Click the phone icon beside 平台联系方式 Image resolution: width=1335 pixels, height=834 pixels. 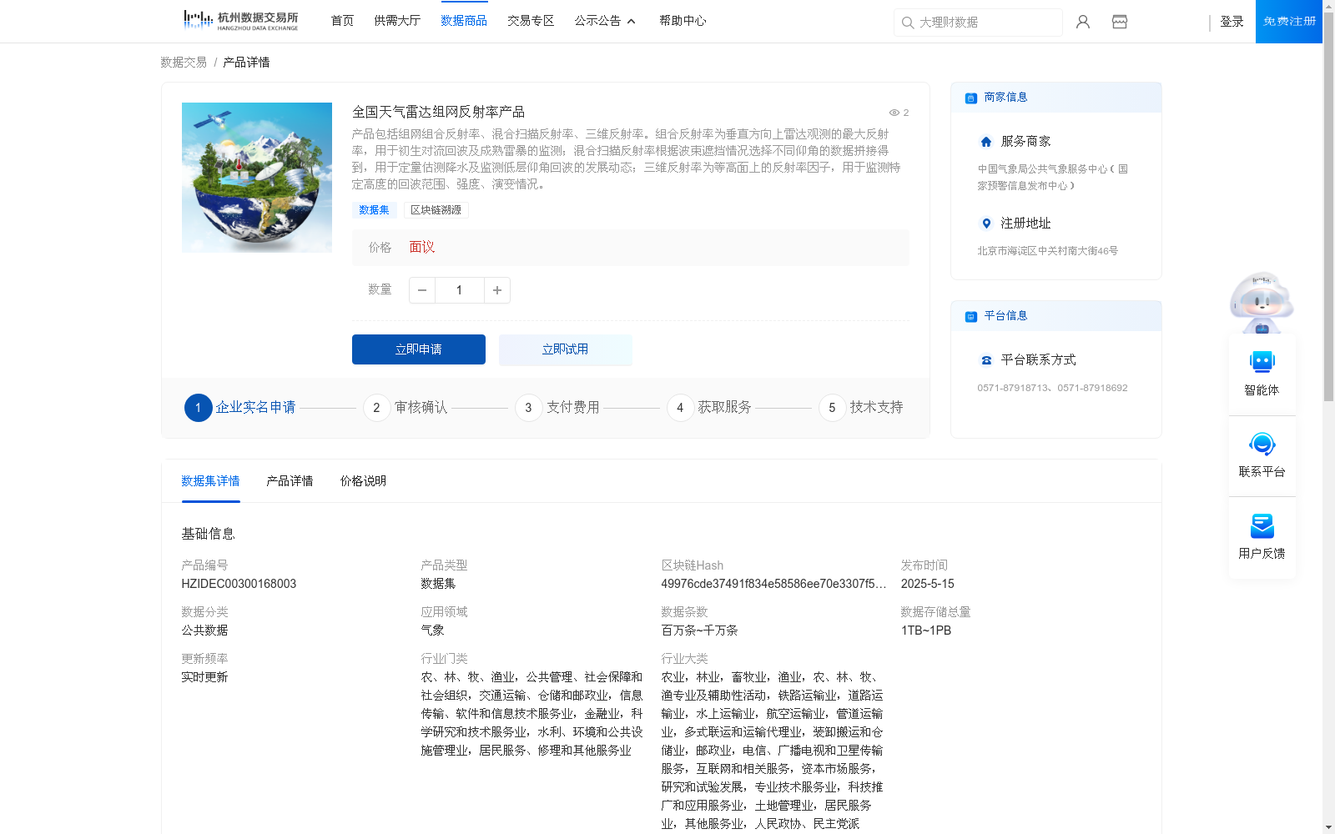[x=985, y=359]
